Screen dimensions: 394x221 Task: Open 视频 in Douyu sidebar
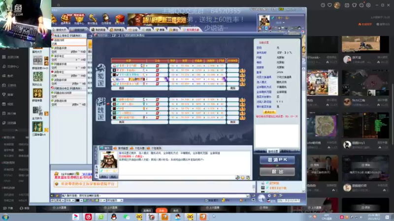[x=8, y=104]
